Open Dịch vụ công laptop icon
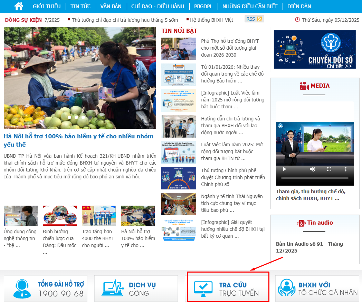 click(x=112, y=288)
